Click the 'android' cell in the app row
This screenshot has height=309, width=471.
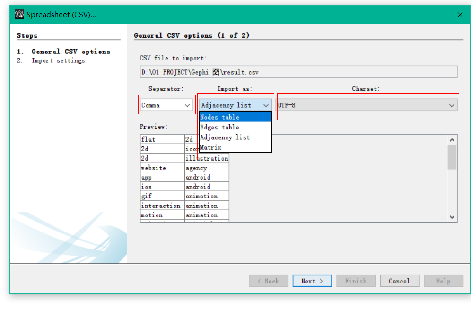(207, 177)
